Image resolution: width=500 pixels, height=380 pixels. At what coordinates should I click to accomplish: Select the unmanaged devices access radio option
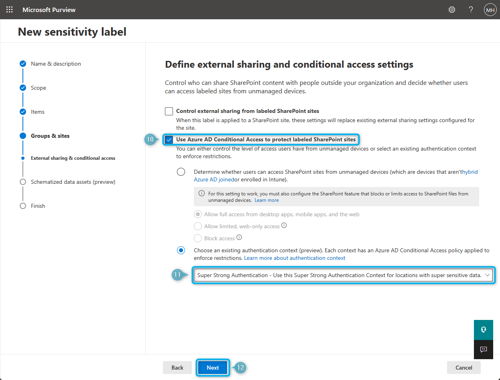tap(181, 172)
